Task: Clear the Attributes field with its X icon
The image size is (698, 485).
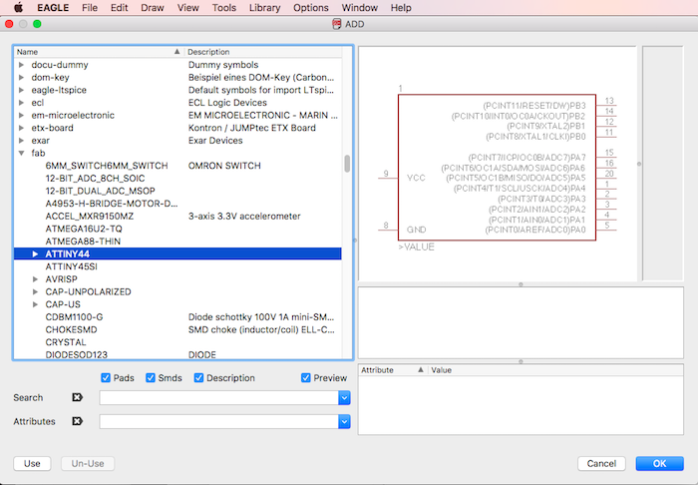Action: [78, 421]
